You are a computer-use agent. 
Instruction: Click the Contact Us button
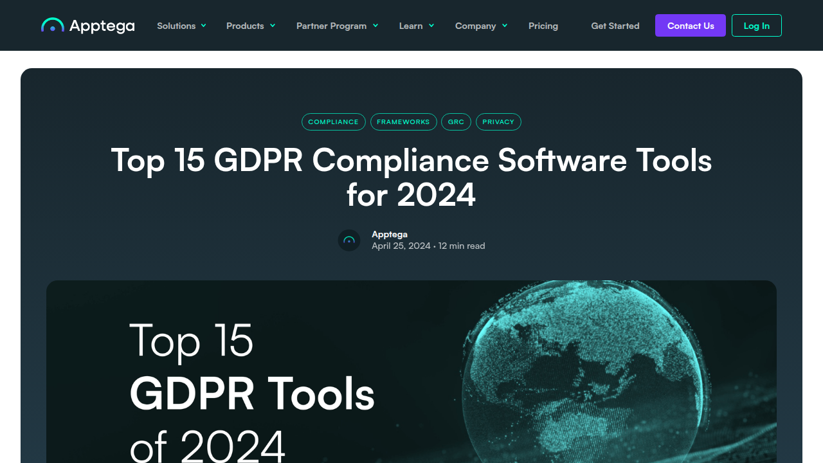click(691, 26)
